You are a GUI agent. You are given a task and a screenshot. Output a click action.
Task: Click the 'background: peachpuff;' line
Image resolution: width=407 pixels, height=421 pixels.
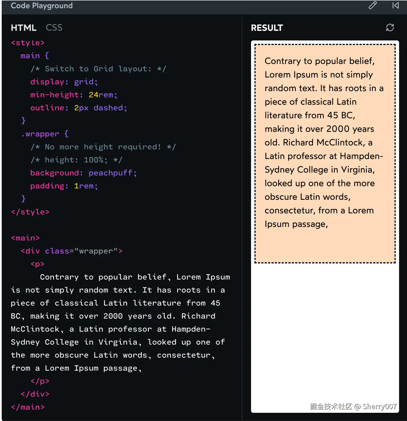click(x=83, y=173)
